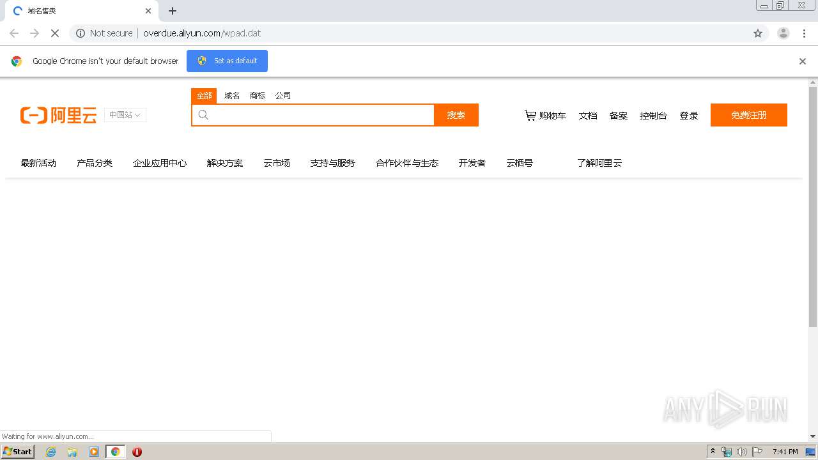This screenshot has height=460, width=818.
Task: Click the Chrome forward arrow
Action: [x=35, y=33]
